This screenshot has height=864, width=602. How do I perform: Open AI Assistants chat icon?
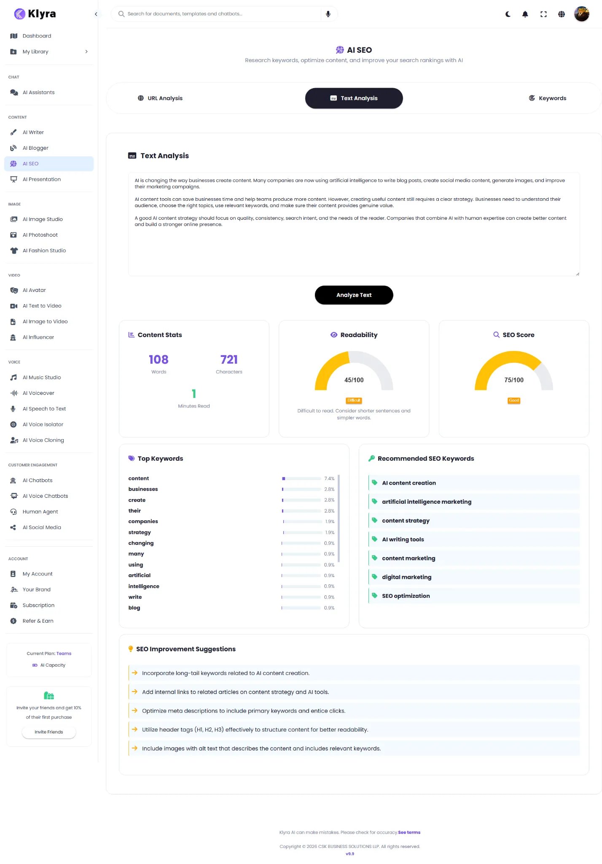[x=13, y=92]
